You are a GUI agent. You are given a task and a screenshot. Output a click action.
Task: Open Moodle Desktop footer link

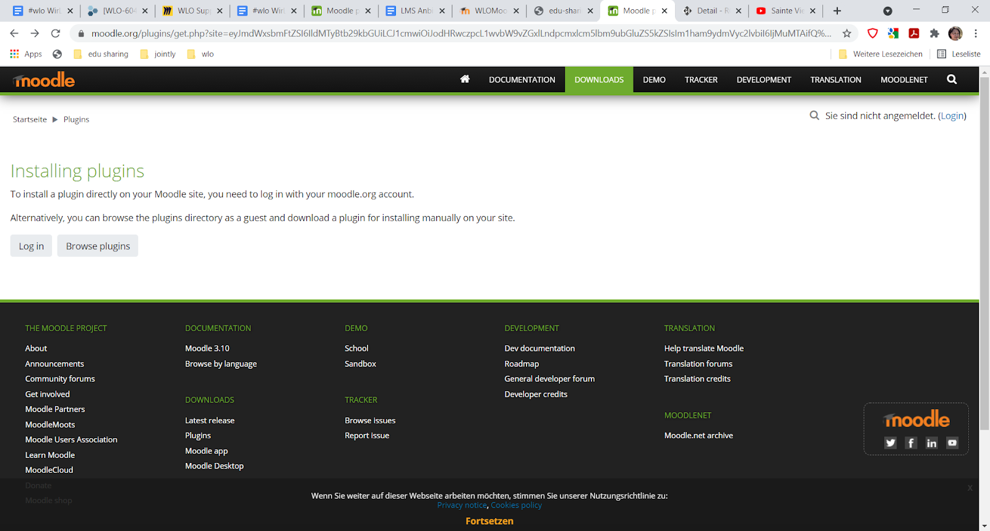coord(214,466)
